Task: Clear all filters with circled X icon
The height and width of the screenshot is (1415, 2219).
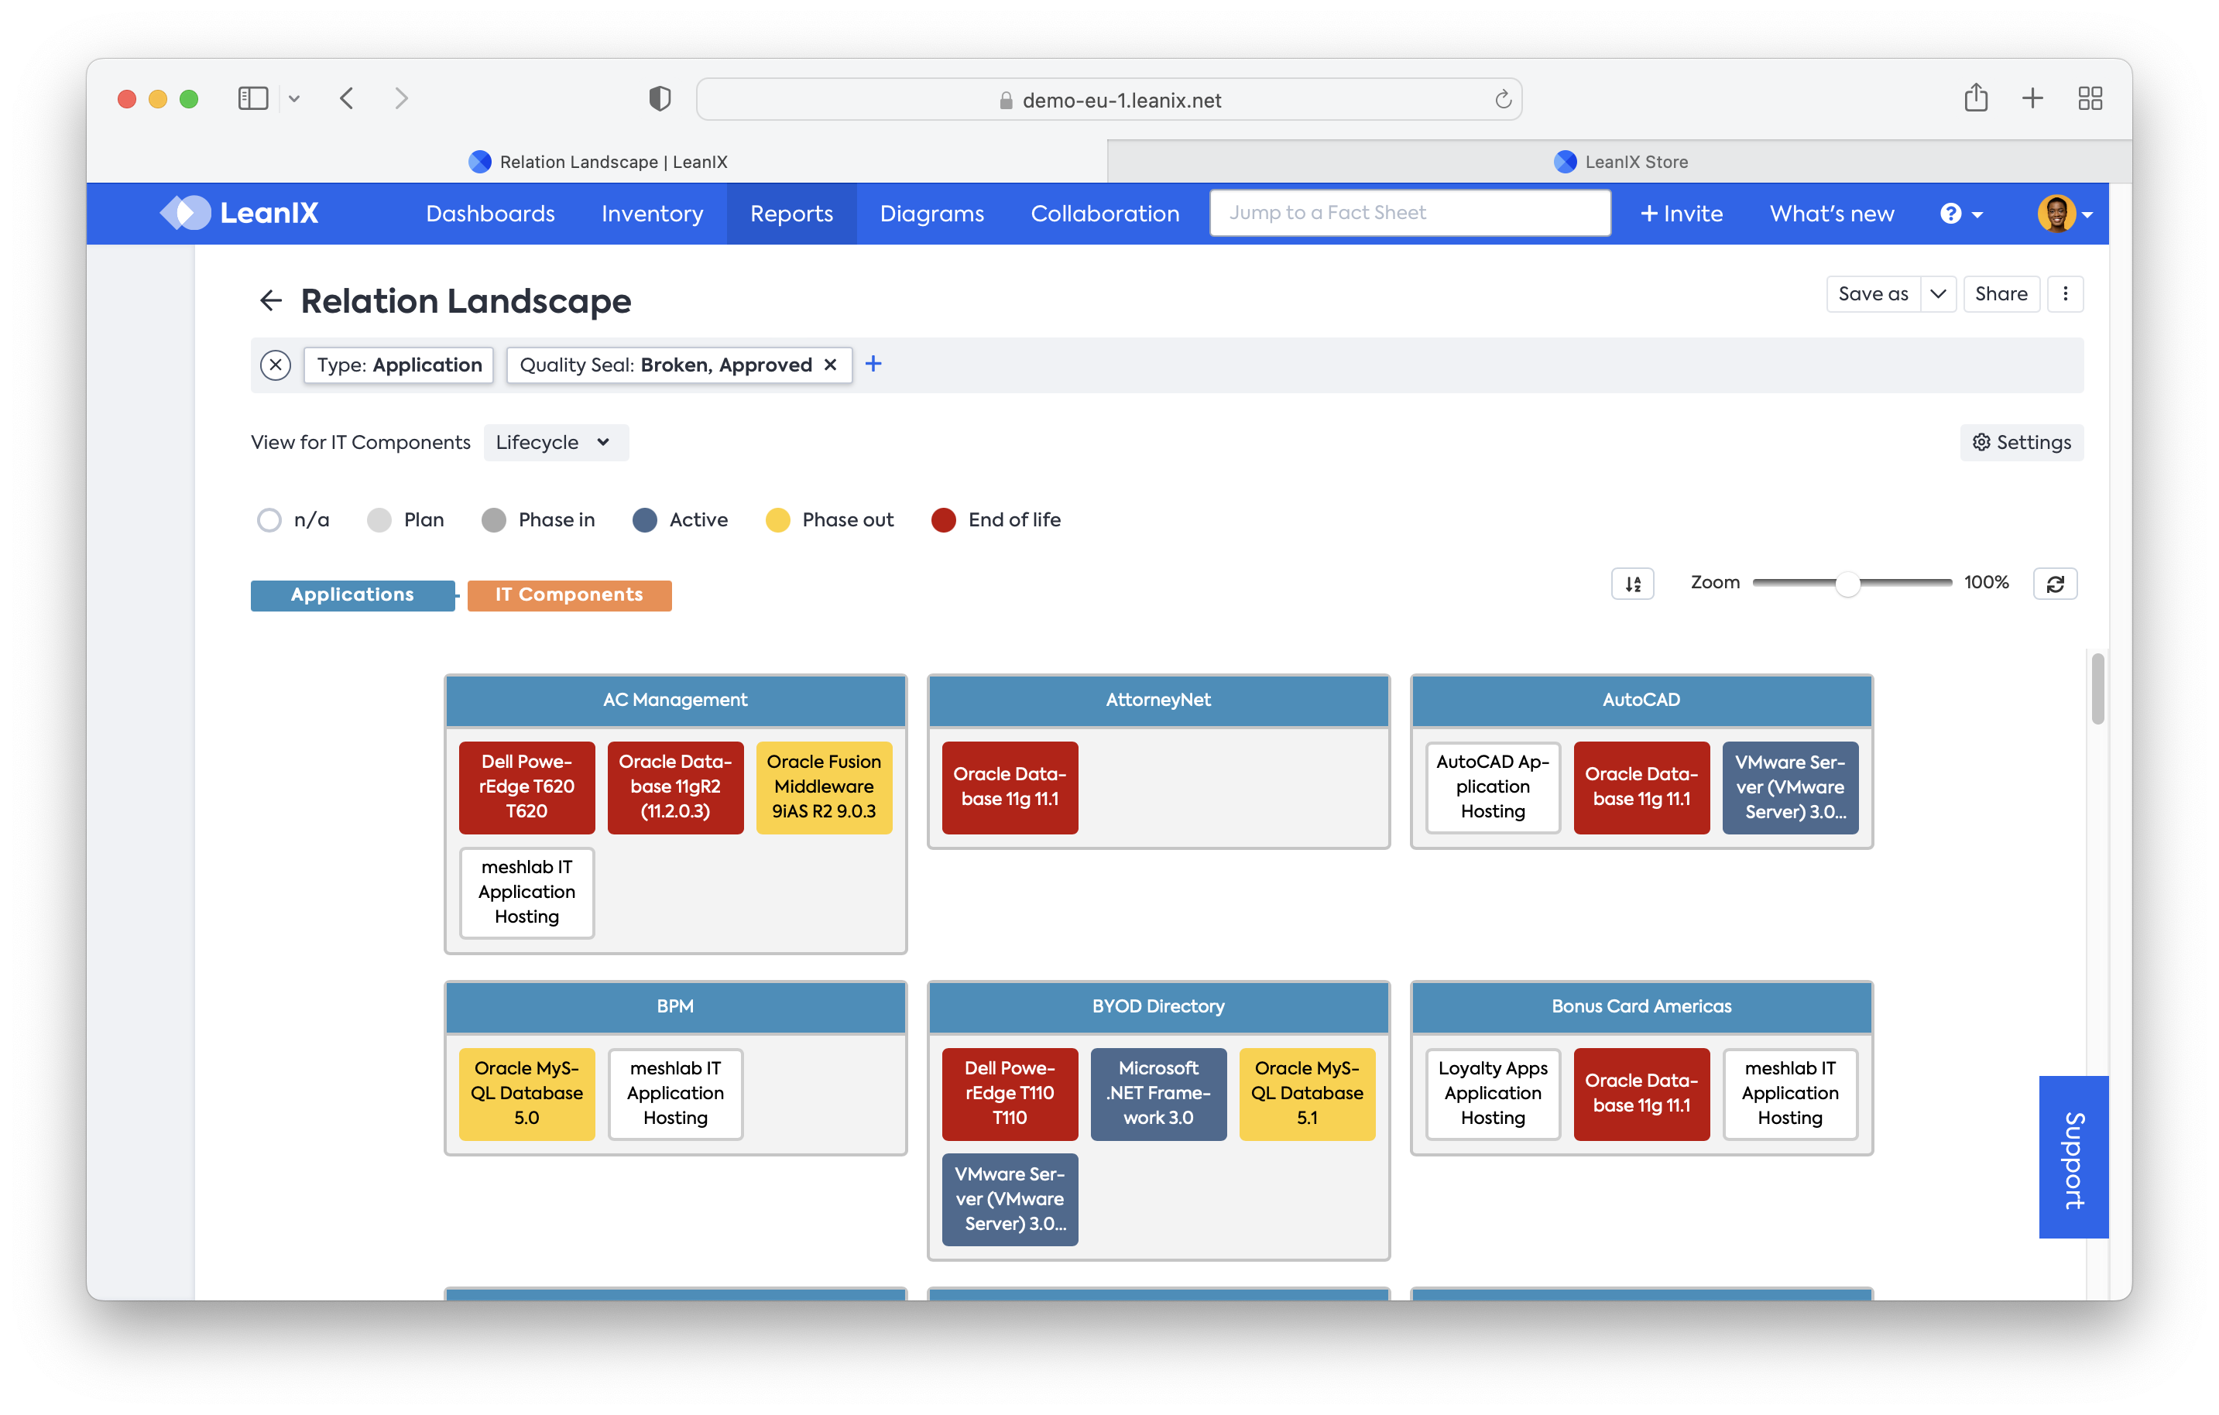Action: [x=276, y=365]
